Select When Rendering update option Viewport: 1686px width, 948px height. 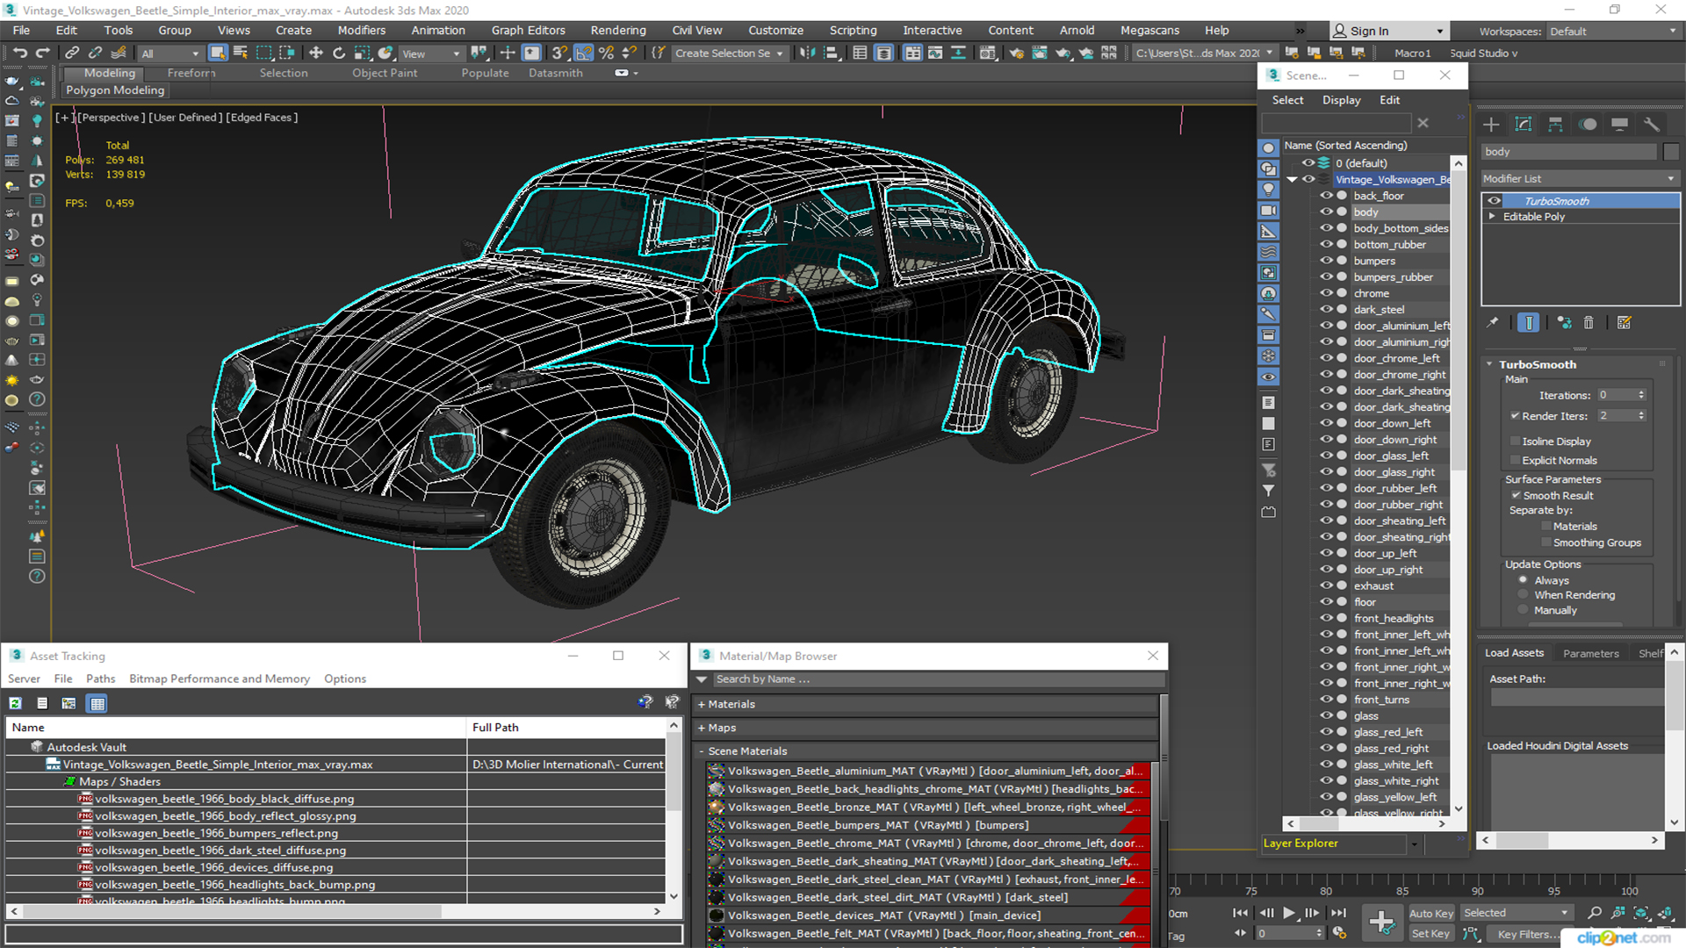point(1524,595)
